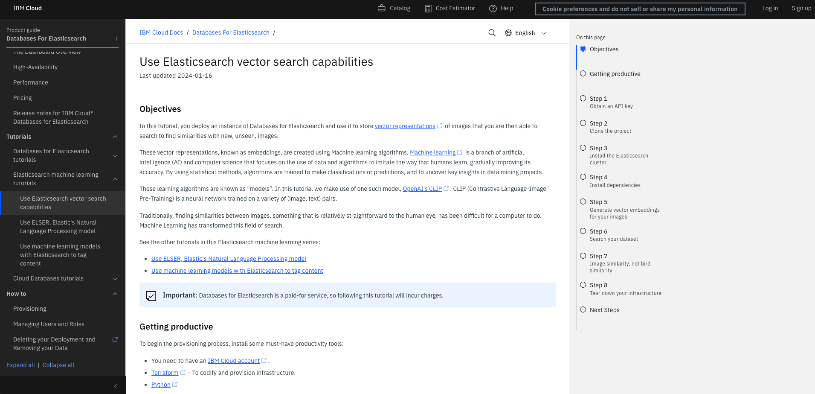Open the Product guide overflow menu
815x394 pixels.
click(116, 38)
